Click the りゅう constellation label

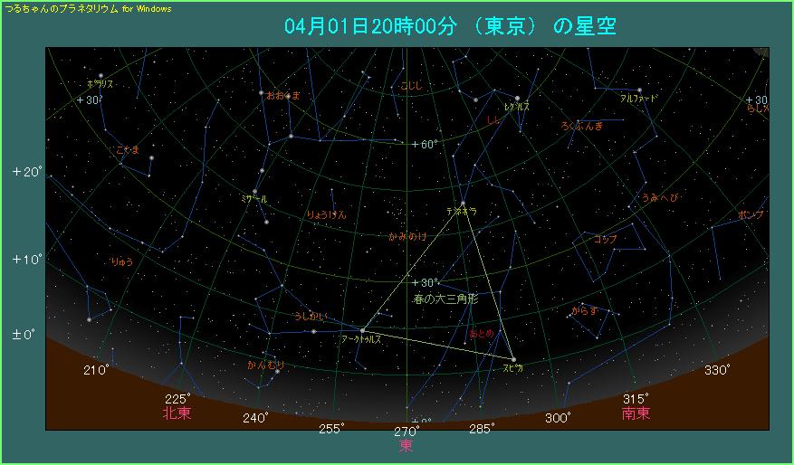coord(122,261)
